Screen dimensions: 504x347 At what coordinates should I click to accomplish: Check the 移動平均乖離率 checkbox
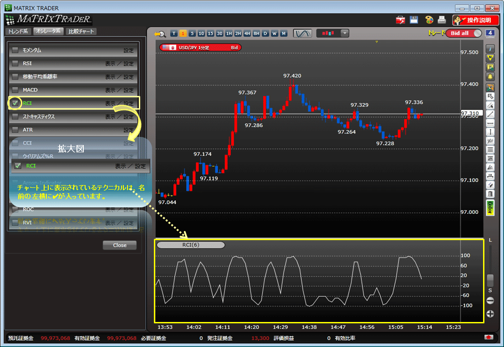tap(15, 76)
